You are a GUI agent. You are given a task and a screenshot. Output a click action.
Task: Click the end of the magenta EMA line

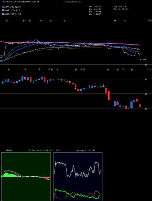[140, 45]
